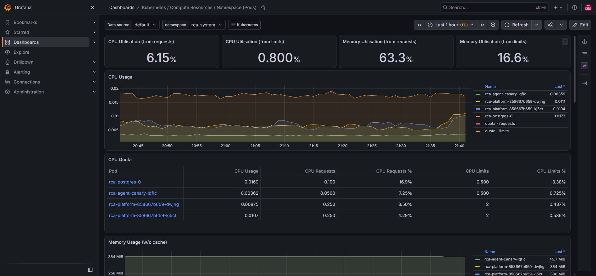Click the export icon in right toolbar
596x276 pixels.
point(585,42)
